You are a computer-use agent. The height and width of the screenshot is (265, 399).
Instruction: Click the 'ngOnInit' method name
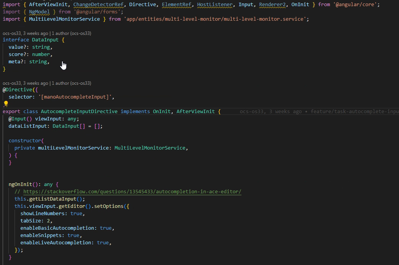click(20, 184)
